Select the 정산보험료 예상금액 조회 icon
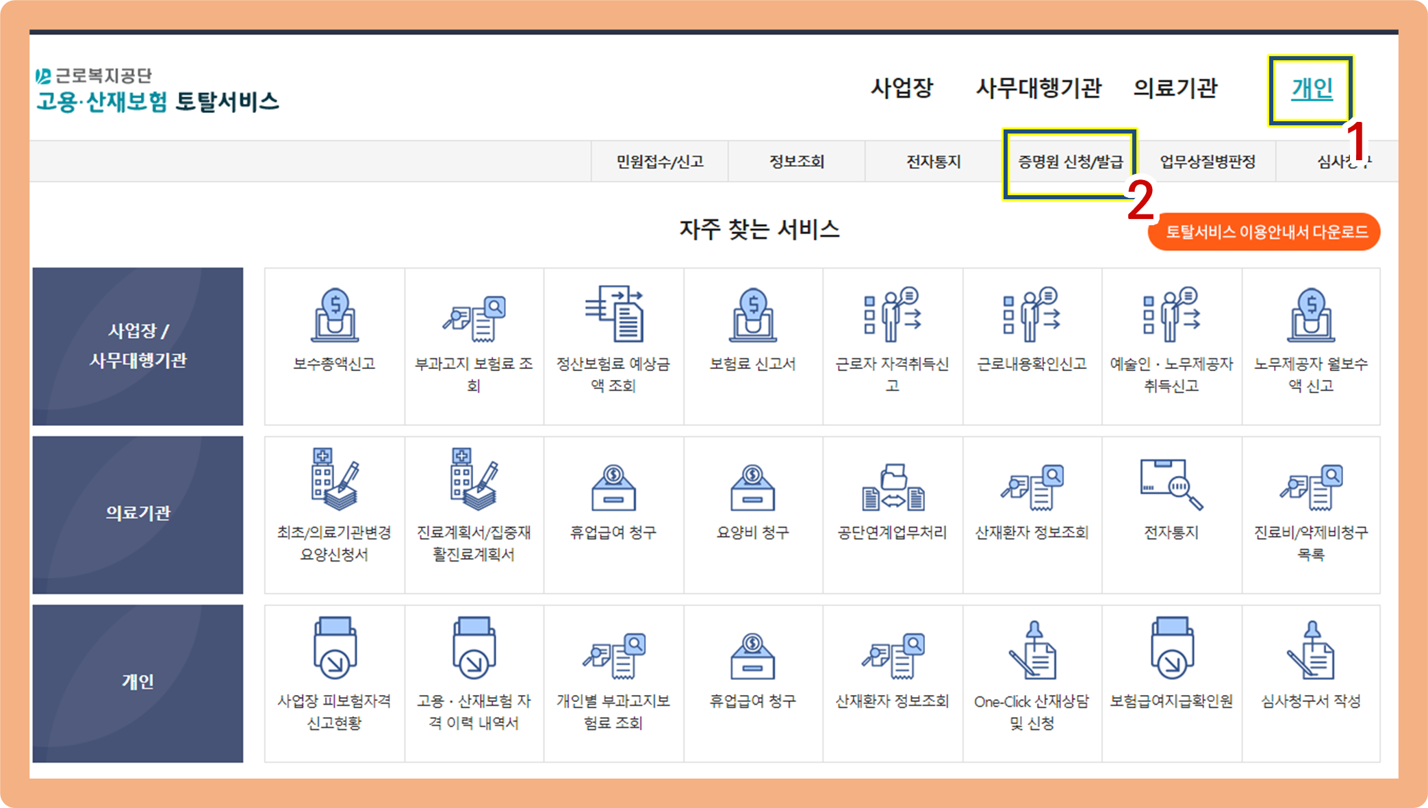 point(613,315)
